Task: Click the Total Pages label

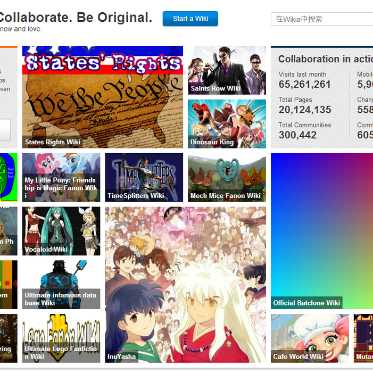Action: (295, 100)
